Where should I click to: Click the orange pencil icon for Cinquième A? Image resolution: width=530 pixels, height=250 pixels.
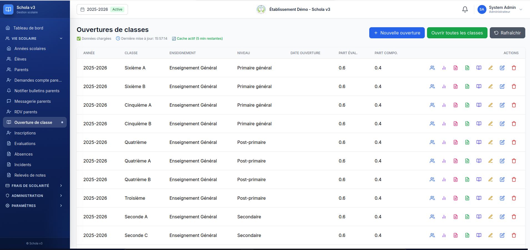[x=491, y=105]
